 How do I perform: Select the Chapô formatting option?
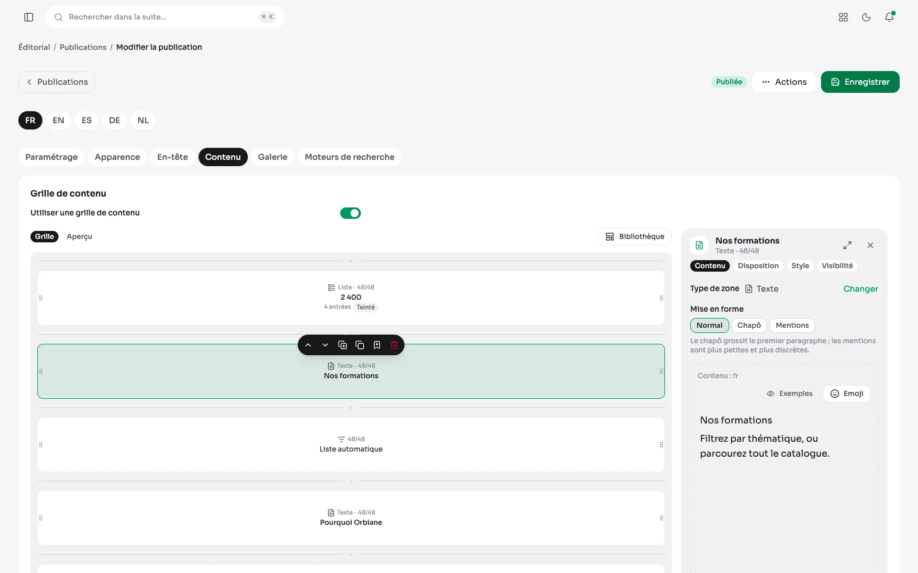749,325
